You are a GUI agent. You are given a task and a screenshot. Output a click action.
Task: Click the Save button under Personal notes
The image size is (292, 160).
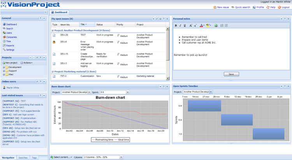tap(231, 74)
